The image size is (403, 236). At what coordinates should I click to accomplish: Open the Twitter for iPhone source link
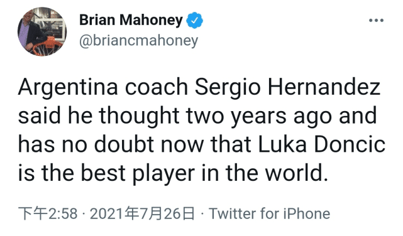coord(269,213)
